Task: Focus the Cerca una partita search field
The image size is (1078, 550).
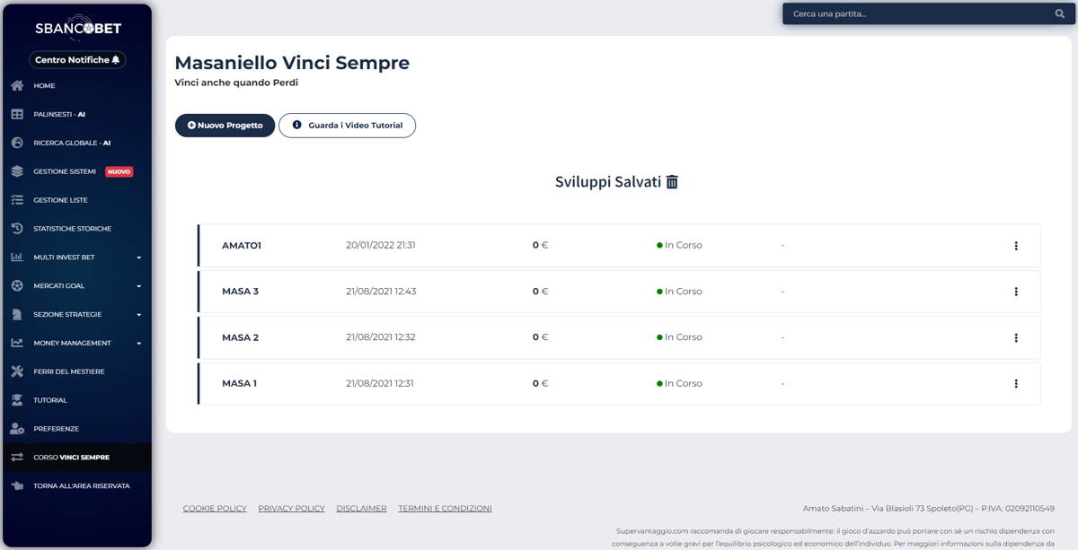Action: pyautogui.click(x=916, y=14)
